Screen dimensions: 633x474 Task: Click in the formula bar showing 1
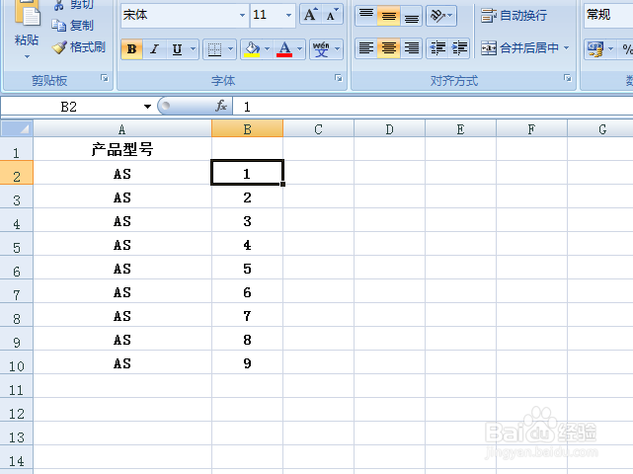pyautogui.click(x=433, y=107)
